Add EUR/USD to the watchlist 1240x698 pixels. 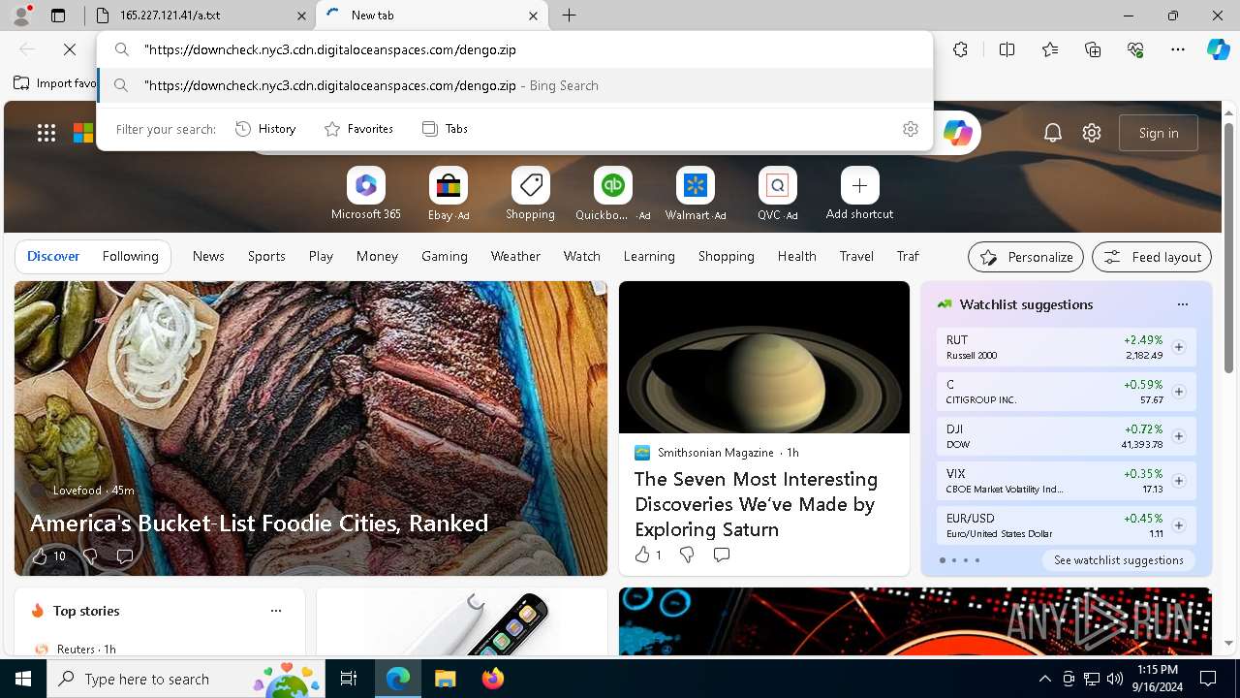[x=1179, y=525]
